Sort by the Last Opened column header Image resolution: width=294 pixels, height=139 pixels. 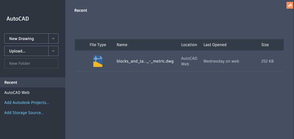pos(215,45)
